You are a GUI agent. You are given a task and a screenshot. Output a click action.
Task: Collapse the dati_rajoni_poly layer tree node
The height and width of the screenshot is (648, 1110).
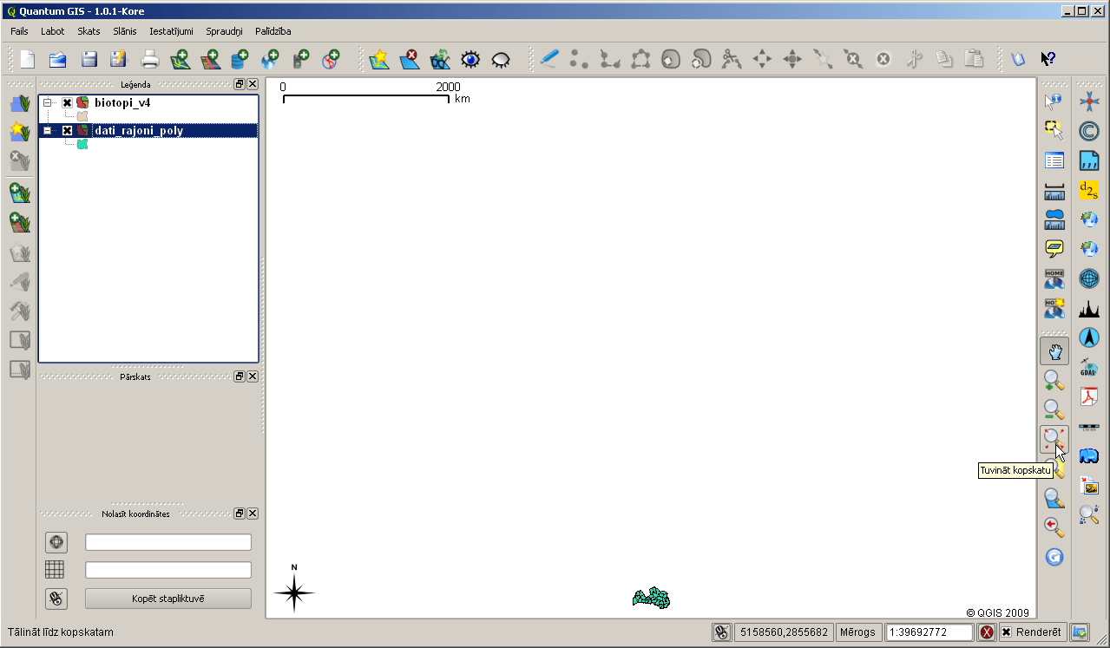[x=48, y=130]
